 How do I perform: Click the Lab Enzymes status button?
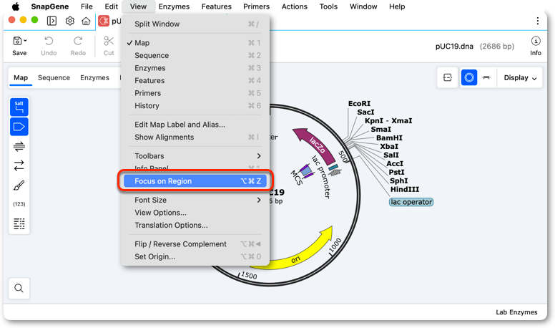coord(516,312)
